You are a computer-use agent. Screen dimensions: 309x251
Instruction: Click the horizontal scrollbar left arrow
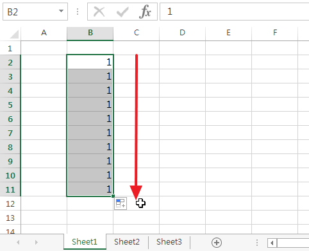coord(272,243)
